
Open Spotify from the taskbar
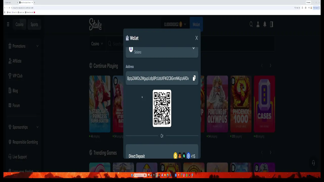point(187,175)
